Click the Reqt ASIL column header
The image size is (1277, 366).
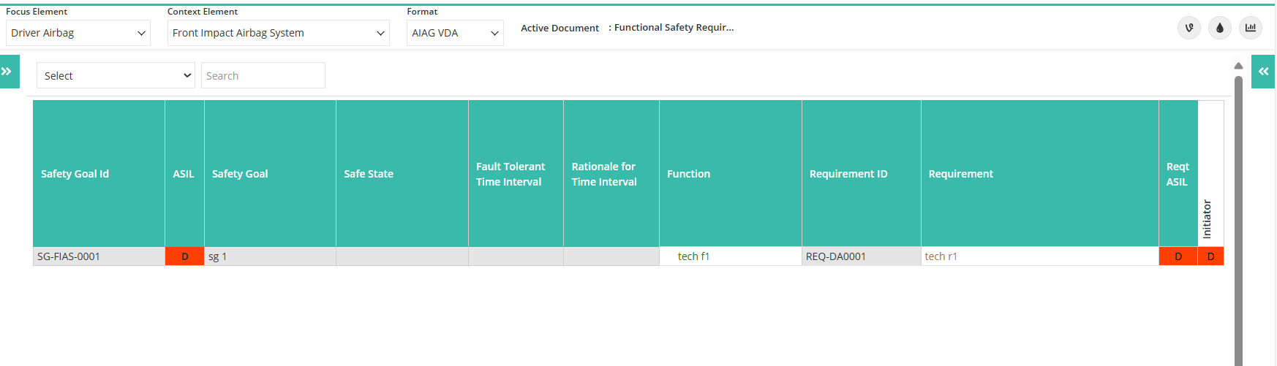click(1178, 174)
